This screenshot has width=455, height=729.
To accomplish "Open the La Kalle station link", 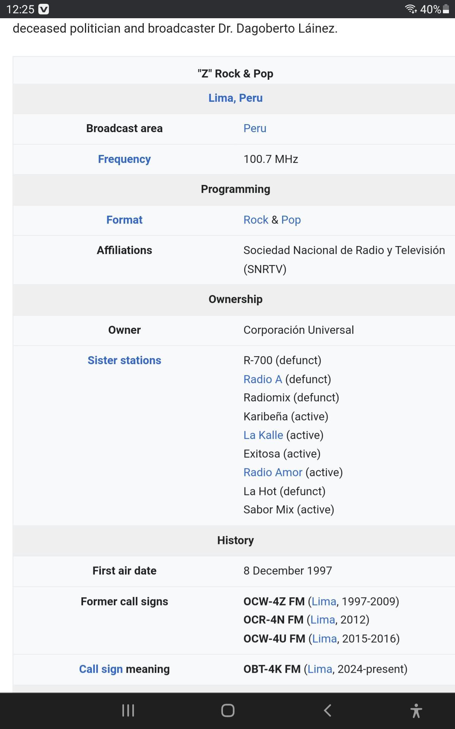I will 263,435.
